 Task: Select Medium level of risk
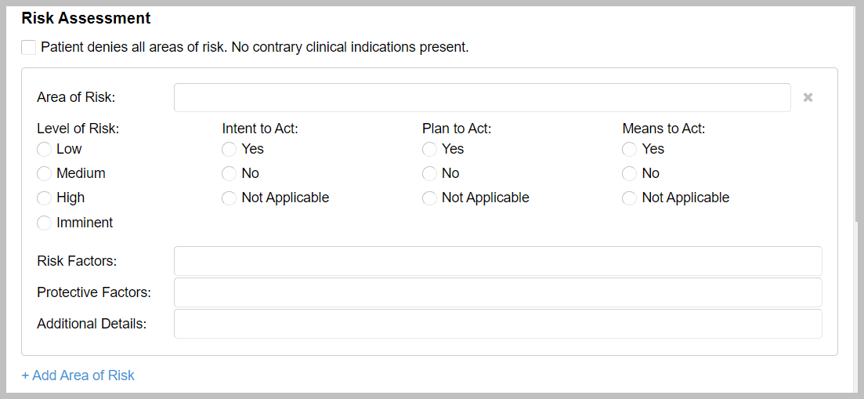coord(45,173)
